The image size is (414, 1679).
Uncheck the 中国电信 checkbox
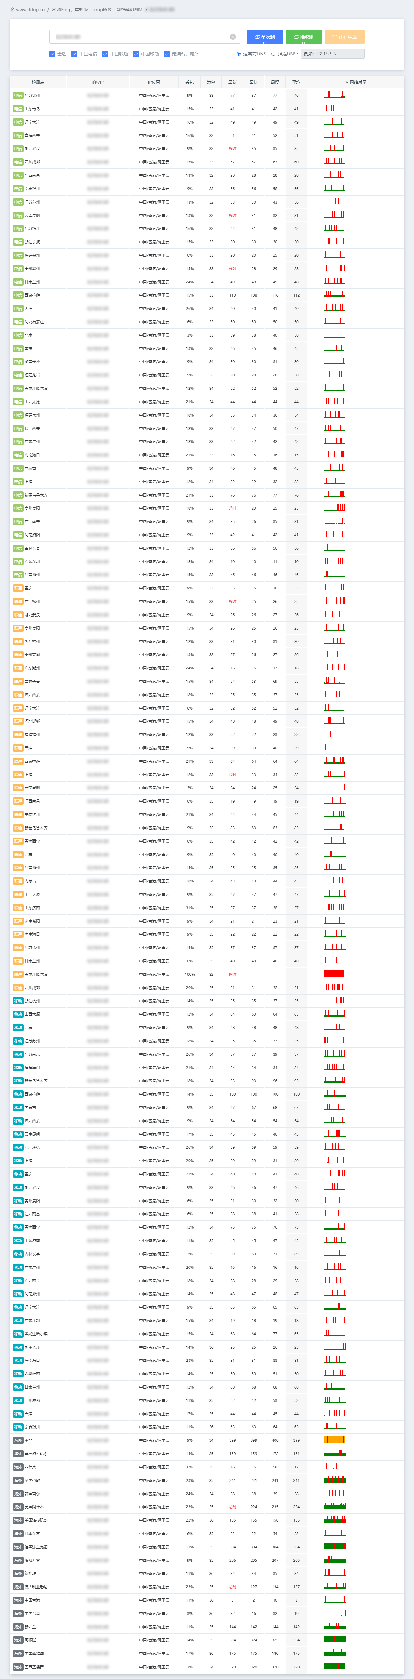coord(74,54)
